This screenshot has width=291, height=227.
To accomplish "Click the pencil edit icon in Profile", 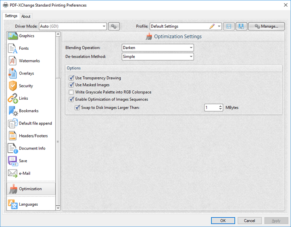I will pyautogui.click(x=212, y=26).
